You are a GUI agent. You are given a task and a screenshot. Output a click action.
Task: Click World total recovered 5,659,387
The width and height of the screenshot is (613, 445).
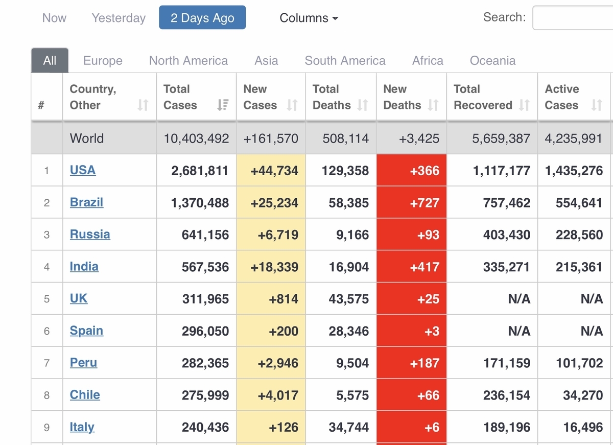tap(501, 138)
